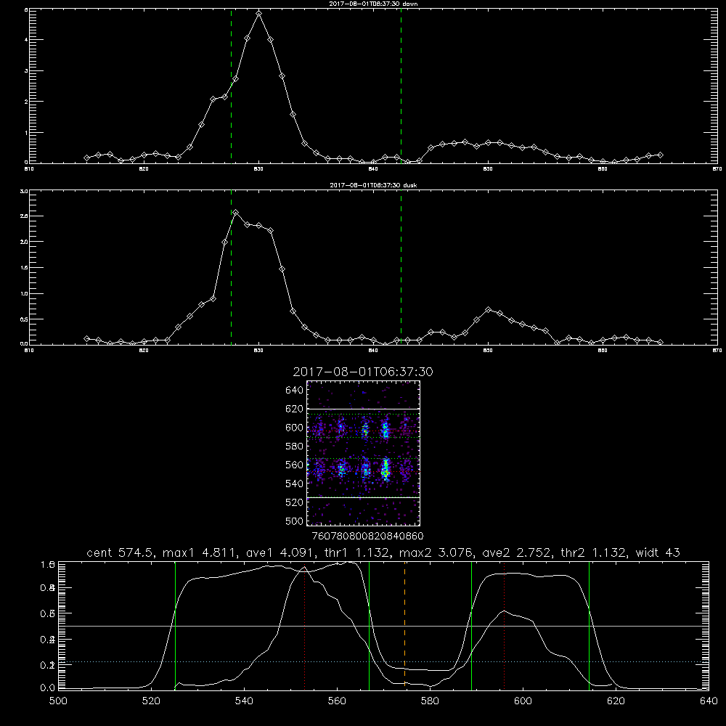Click the right green dashed line in dusk plot

point(401,268)
